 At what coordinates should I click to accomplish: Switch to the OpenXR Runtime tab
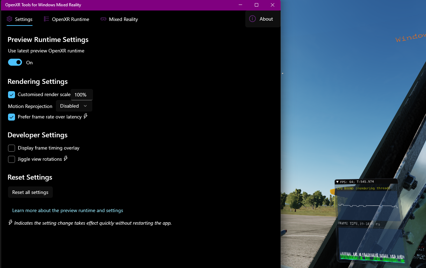66,19
